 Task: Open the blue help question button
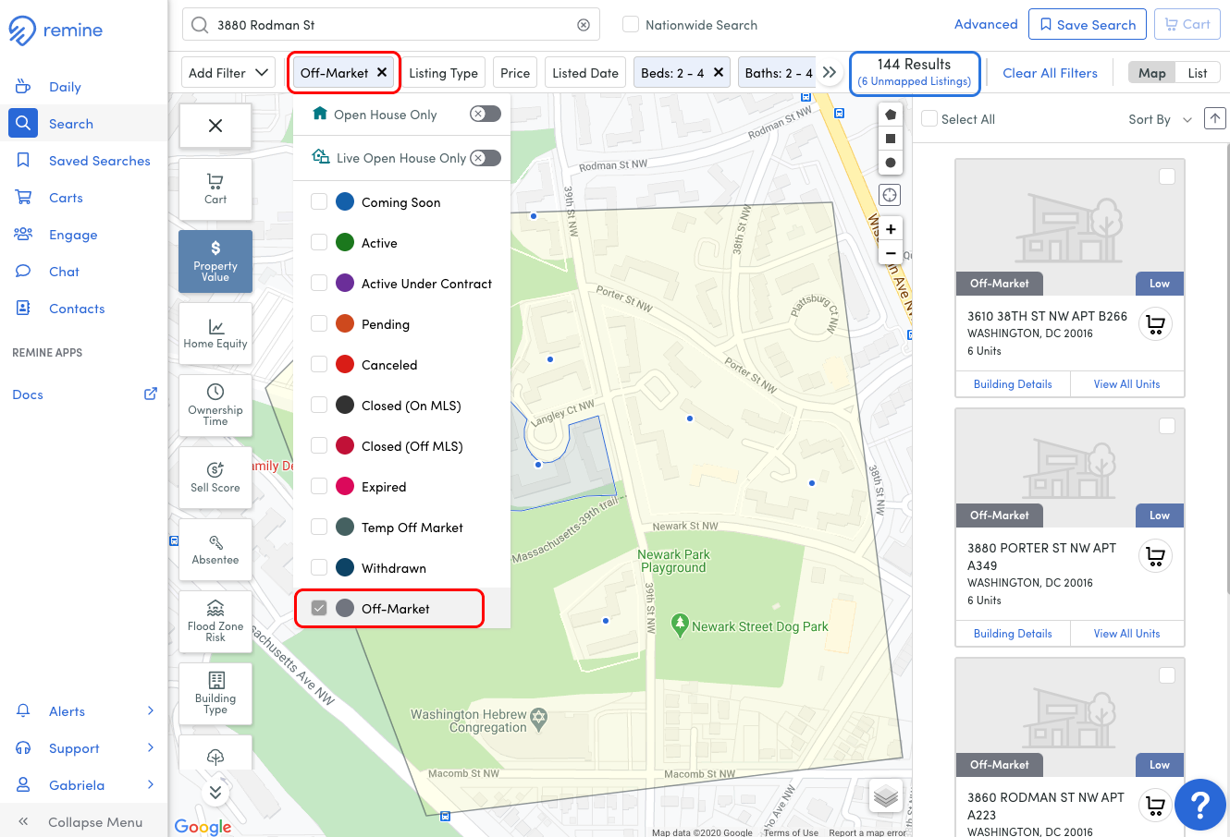coord(1200,805)
